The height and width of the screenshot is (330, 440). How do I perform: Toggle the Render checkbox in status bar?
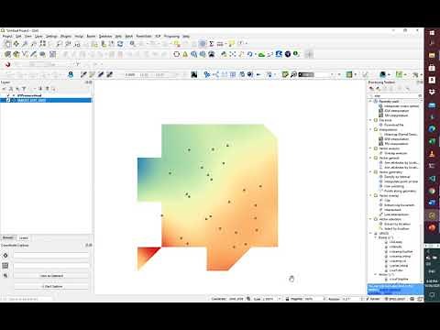click(x=368, y=299)
